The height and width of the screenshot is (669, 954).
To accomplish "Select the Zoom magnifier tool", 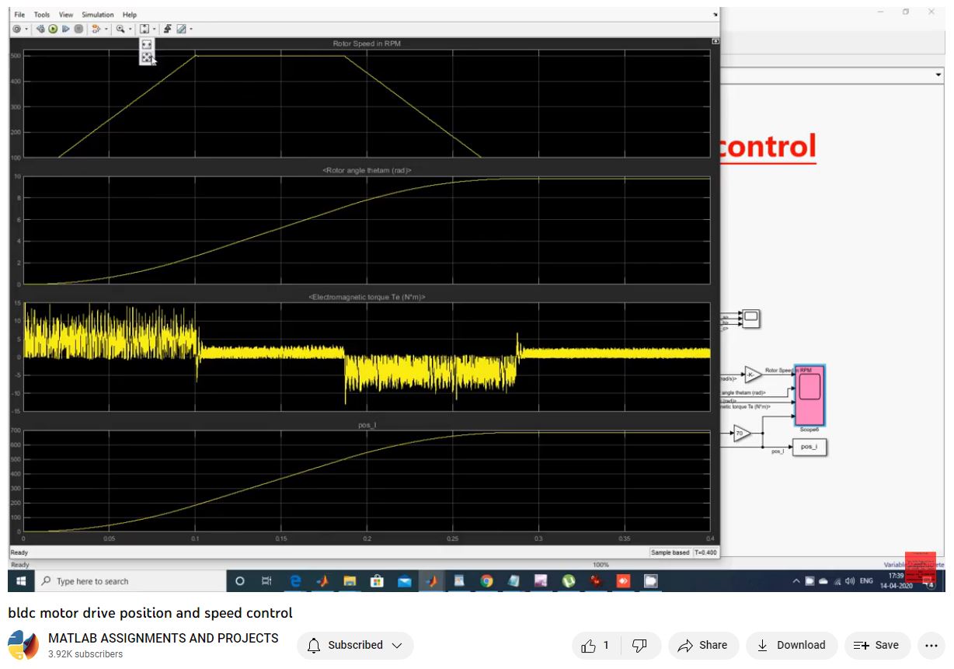I will point(120,29).
